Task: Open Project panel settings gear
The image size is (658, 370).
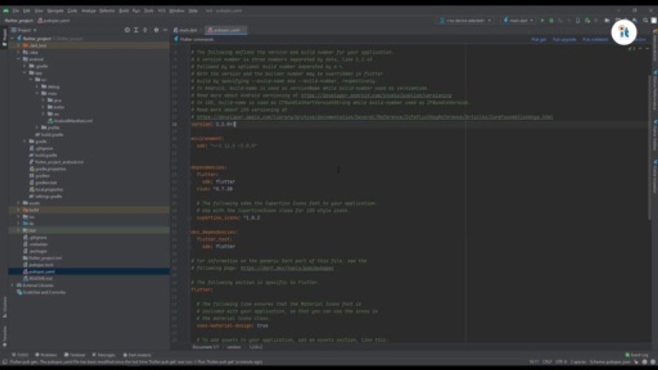Action: point(156,30)
